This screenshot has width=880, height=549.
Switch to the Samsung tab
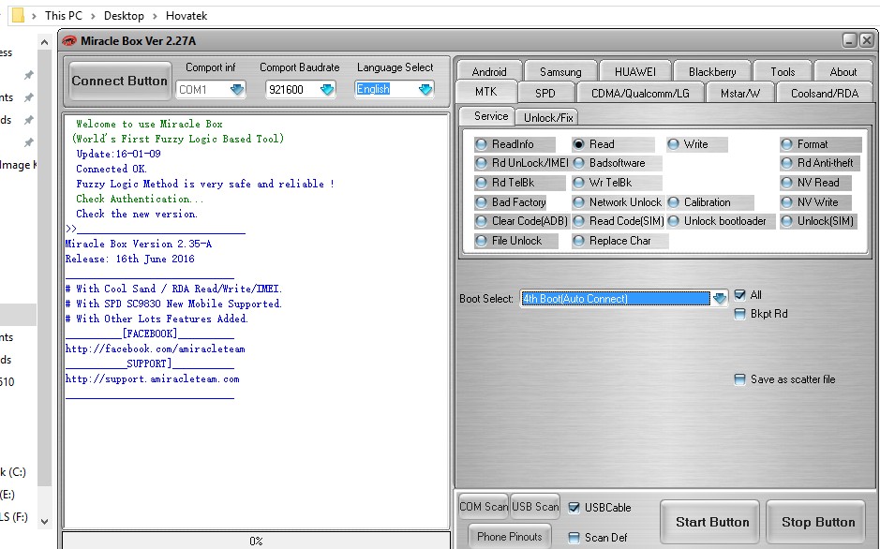pyautogui.click(x=560, y=72)
